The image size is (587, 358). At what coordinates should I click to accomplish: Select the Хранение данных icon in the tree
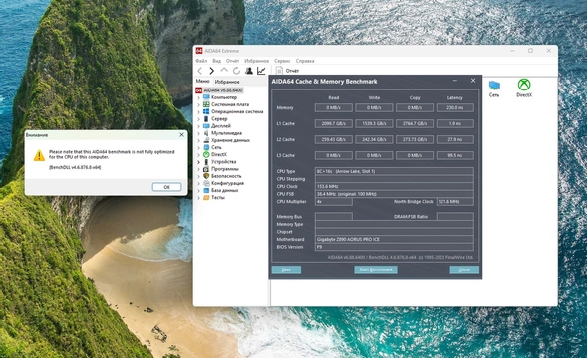(206, 140)
